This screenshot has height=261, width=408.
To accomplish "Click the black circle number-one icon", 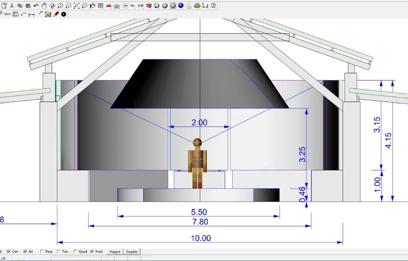I will point(63,14).
